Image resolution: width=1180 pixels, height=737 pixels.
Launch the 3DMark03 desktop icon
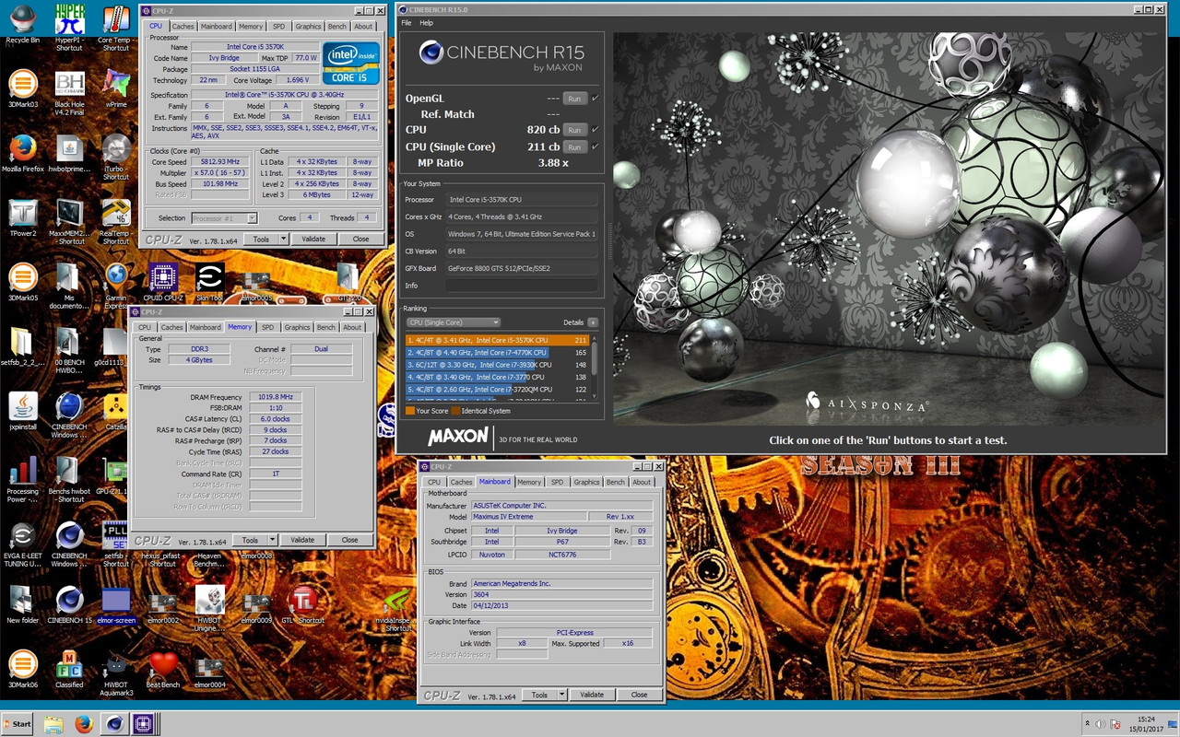22,90
